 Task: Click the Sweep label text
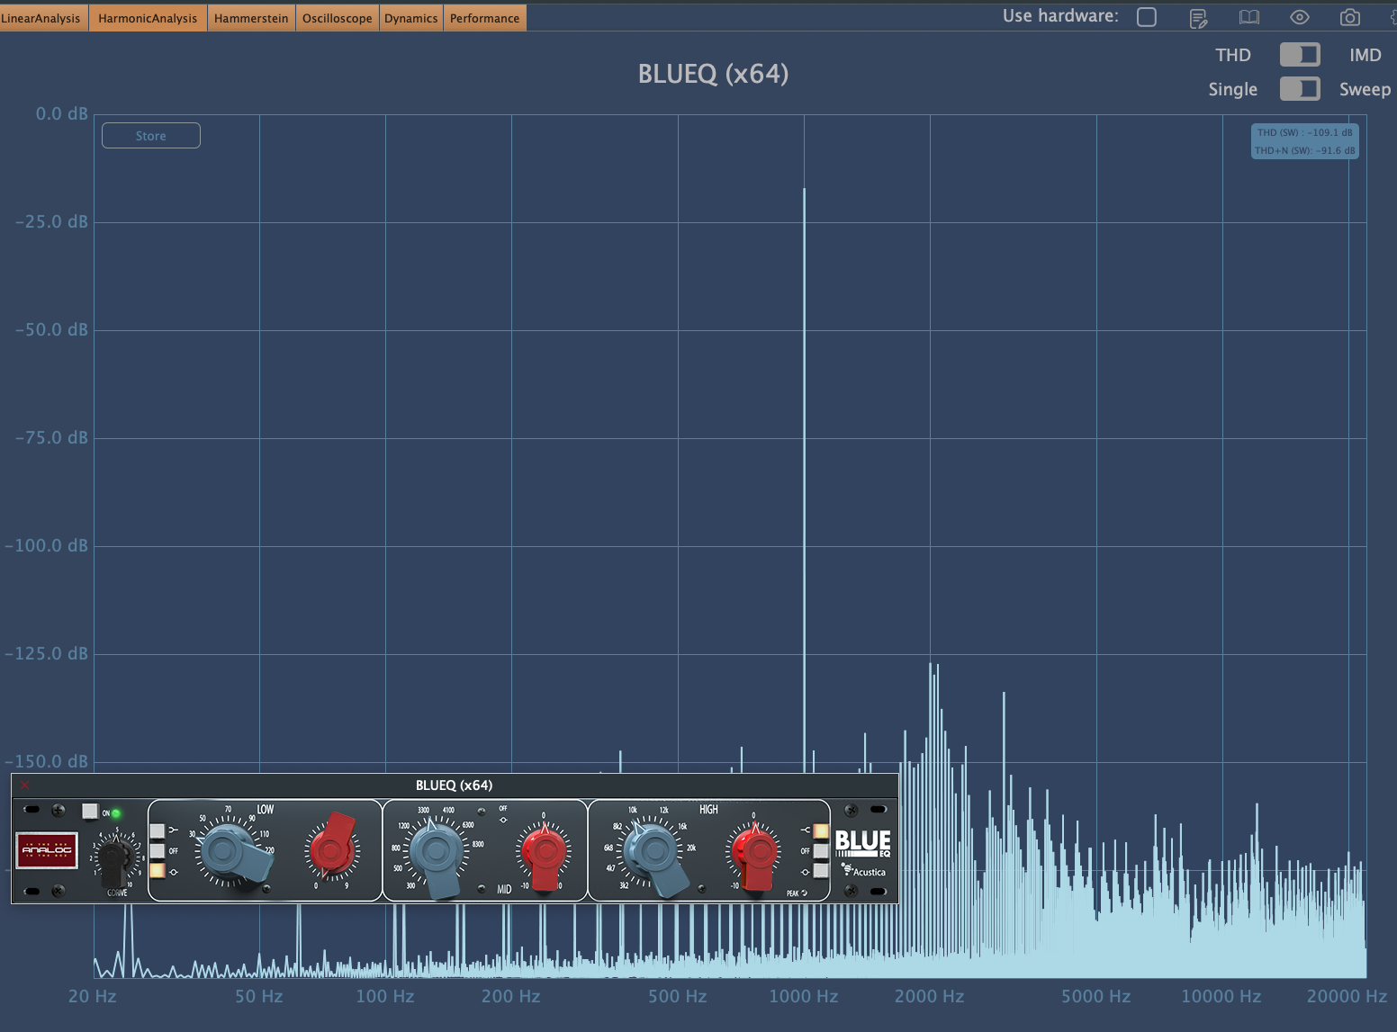(1365, 89)
